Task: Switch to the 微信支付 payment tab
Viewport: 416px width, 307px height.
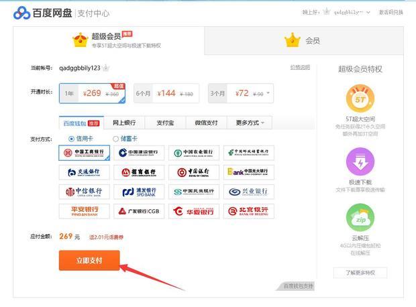Action: 207,123
